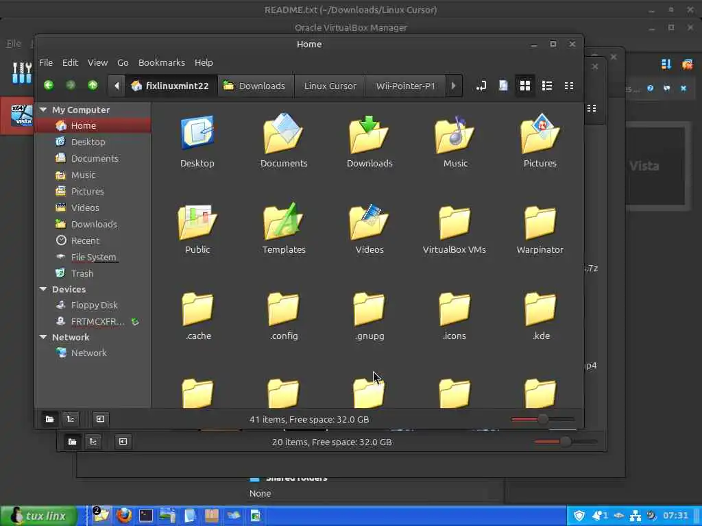Launch Firefox from taskbar
Screen dimensions: 702x526
pos(124,516)
